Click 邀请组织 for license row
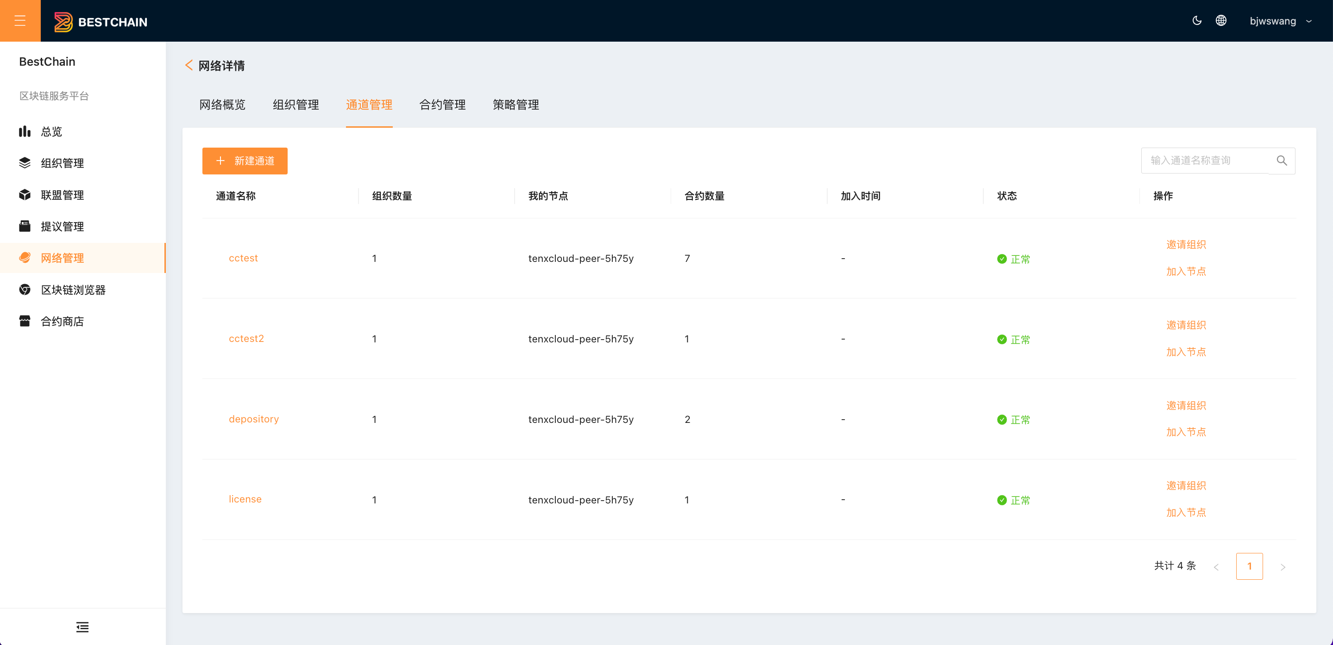The width and height of the screenshot is (1333, 645). coord(1186,486)
